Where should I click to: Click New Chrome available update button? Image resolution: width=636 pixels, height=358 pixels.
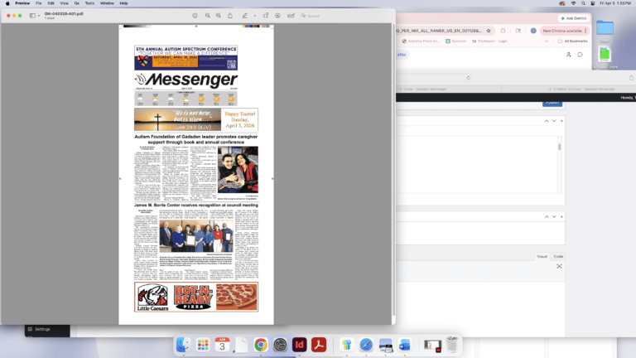point(565,31)
